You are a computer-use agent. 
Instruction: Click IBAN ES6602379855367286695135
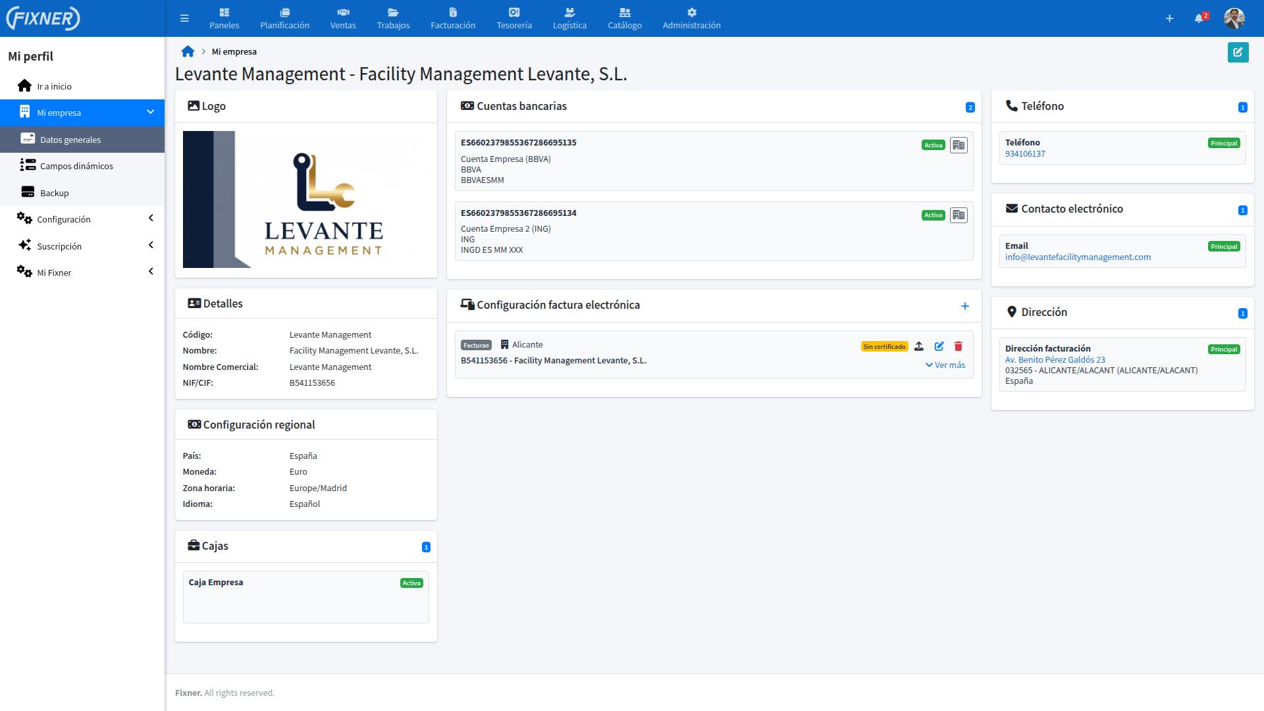[x=518, y=143]
